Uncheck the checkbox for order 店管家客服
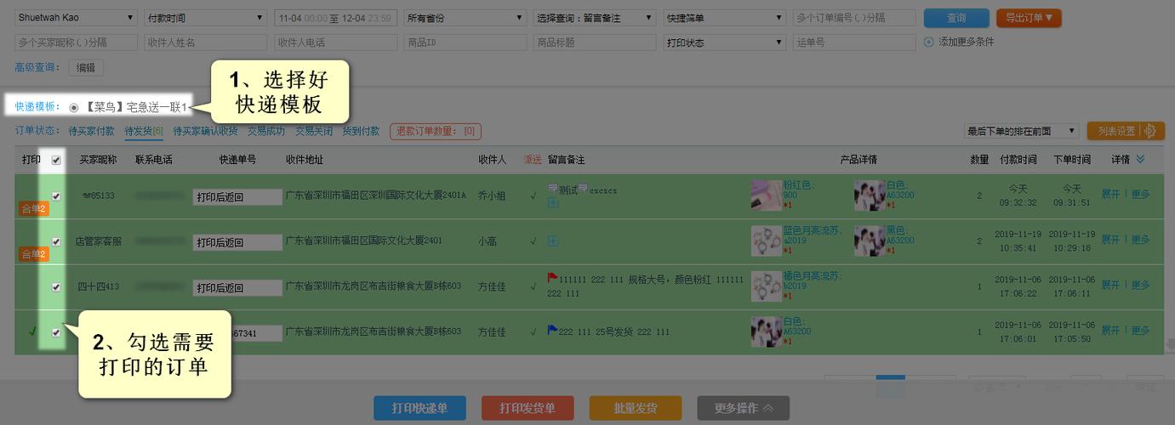 pyautogui.click(x=56, y=241)
